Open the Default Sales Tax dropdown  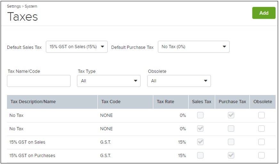pyautogui.click(x=77, y=47)
